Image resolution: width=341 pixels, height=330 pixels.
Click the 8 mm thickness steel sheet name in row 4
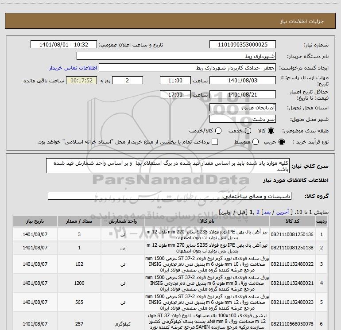coord(207,283)
